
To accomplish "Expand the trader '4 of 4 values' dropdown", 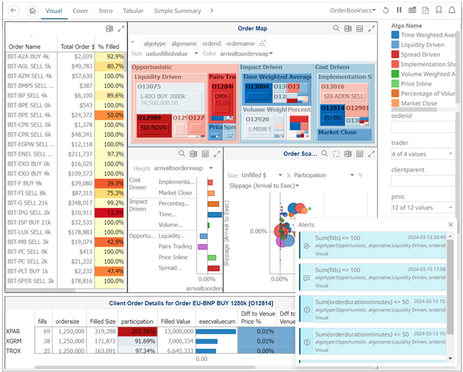I will click(422, 154).
